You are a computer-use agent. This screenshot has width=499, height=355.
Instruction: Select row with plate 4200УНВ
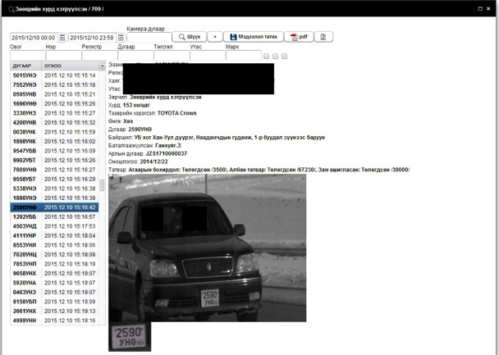[x=54, y=122]
